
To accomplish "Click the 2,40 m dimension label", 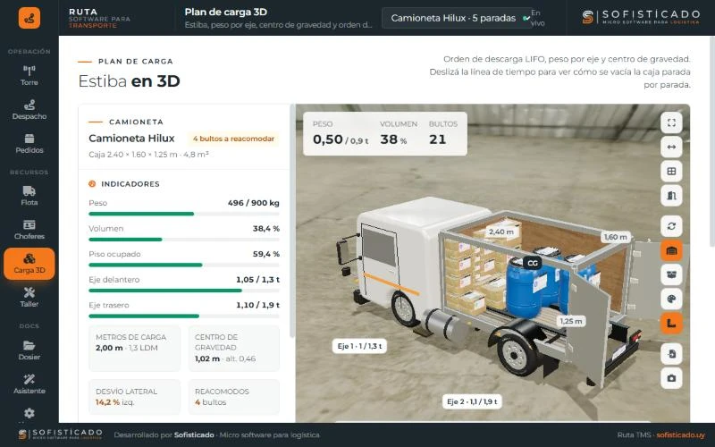I will tap(501, 232).
